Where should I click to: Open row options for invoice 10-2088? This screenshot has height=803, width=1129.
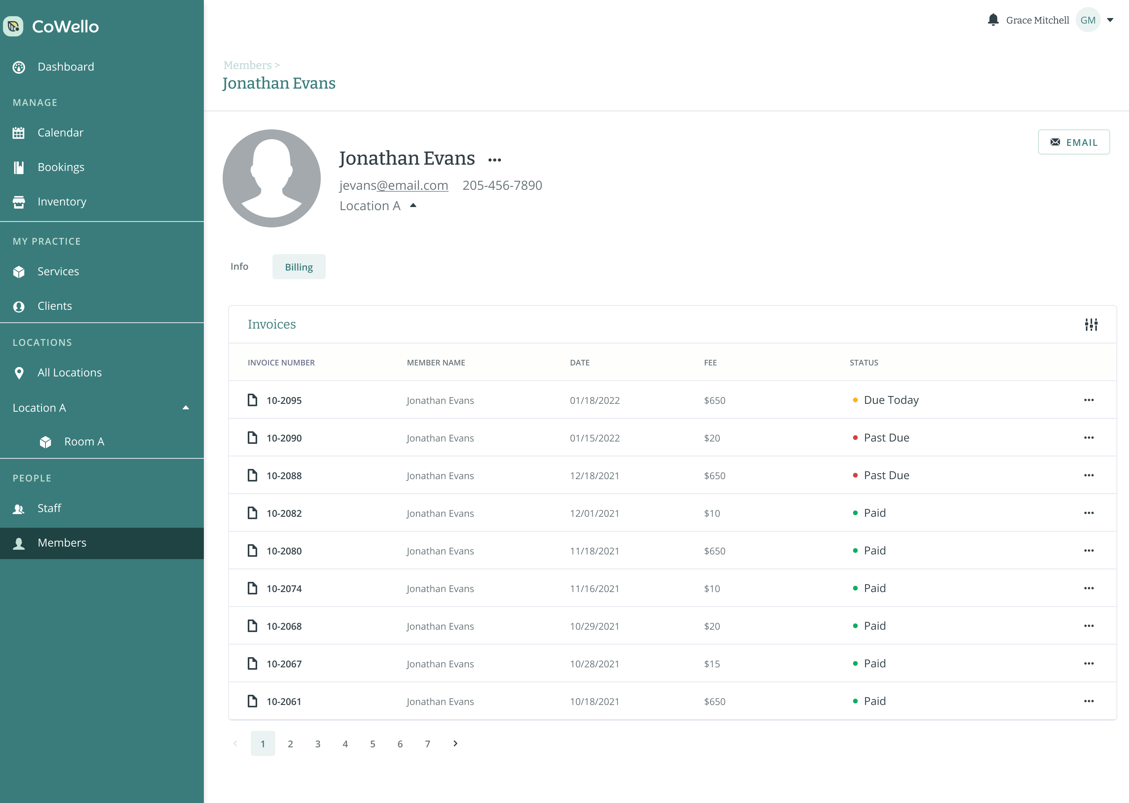click(1089, 475)
